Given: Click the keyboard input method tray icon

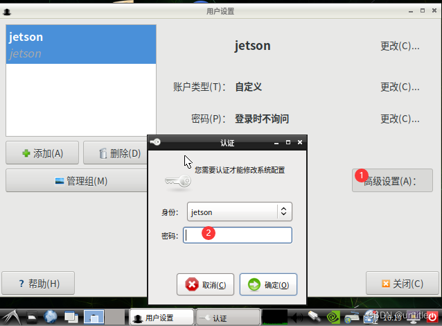Looking at the screenshot, I should 351,317.
